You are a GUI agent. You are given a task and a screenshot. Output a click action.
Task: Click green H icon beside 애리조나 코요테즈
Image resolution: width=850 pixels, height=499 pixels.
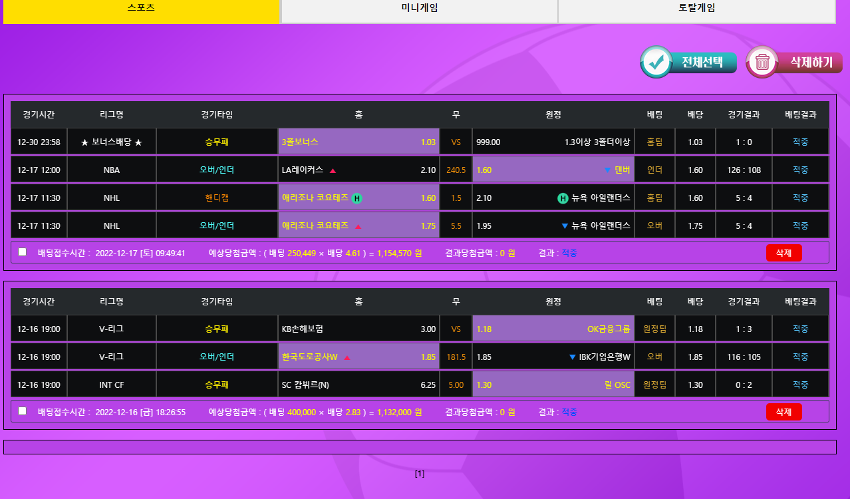coord(356,198)
